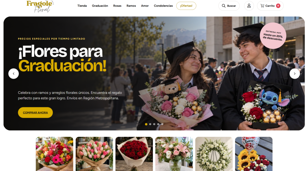Click the magnifying glass search icon
Viewport: 308px width, 171px height.
[223, 6]
